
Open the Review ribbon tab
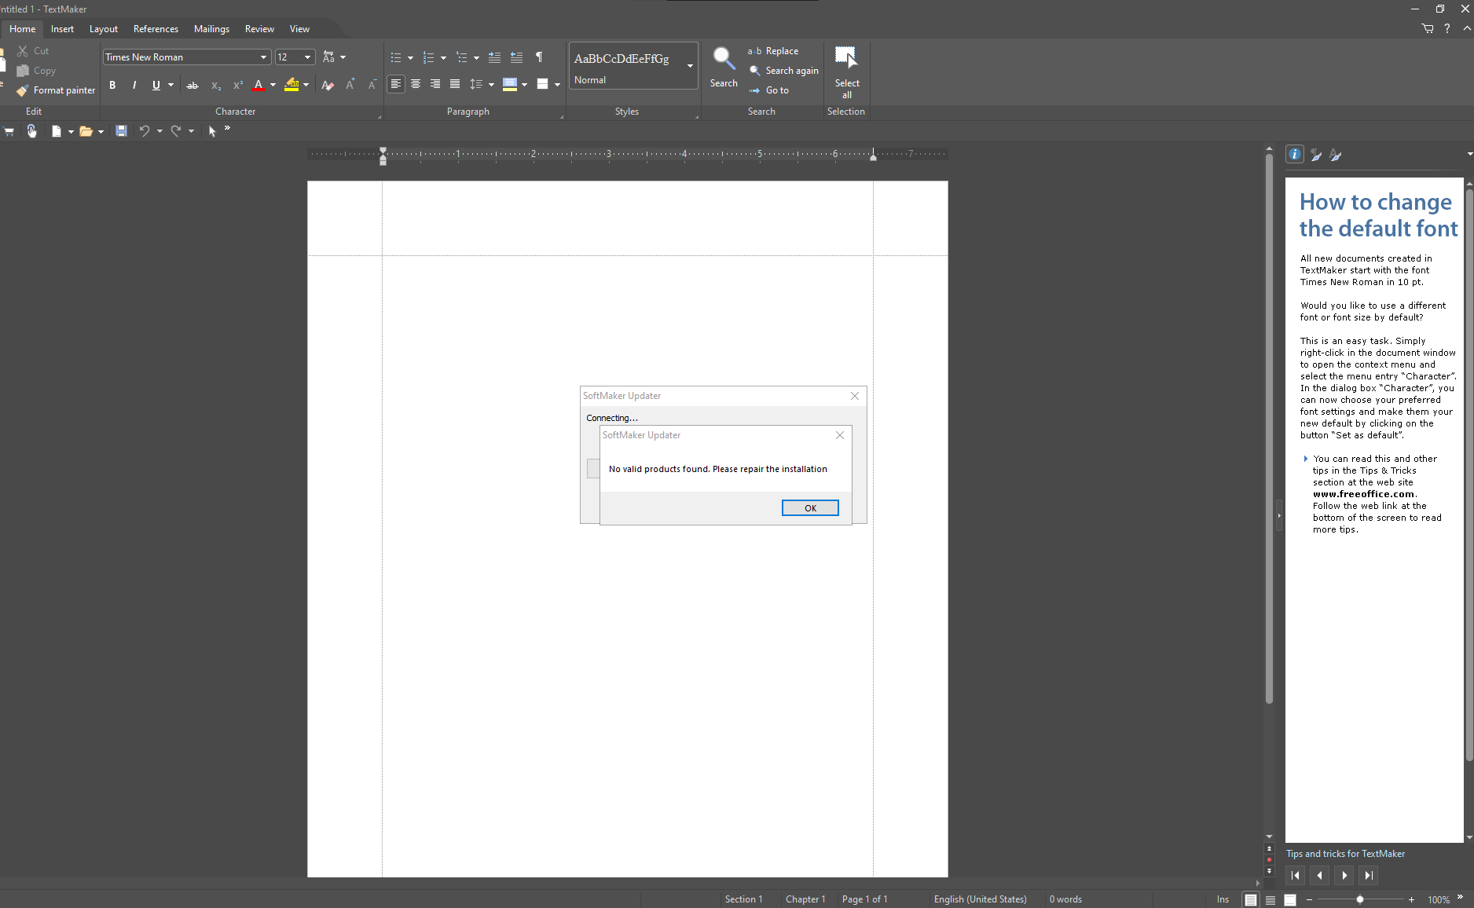(x=259, y=29)
